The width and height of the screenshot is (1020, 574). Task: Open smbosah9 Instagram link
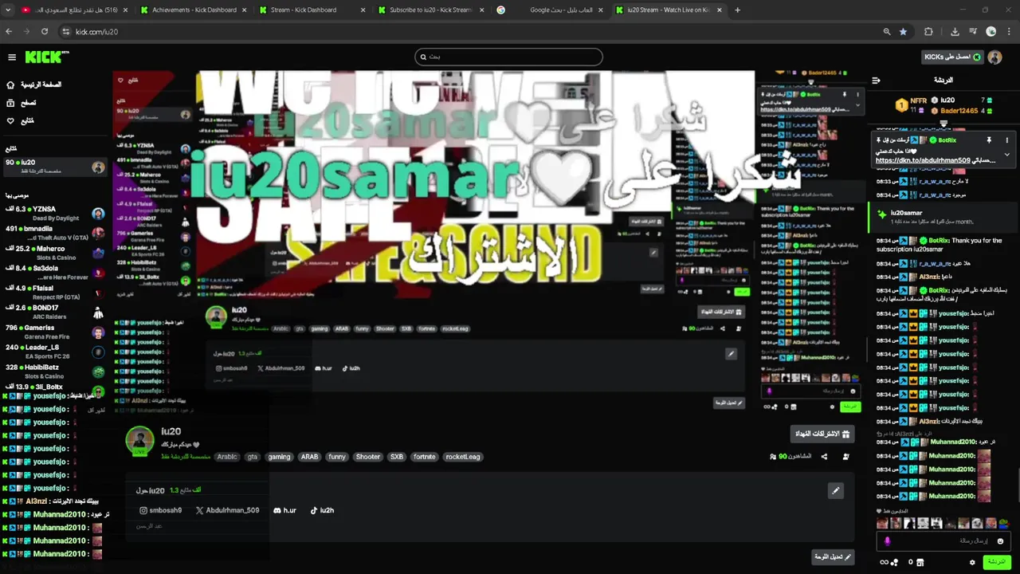point(161,510)
